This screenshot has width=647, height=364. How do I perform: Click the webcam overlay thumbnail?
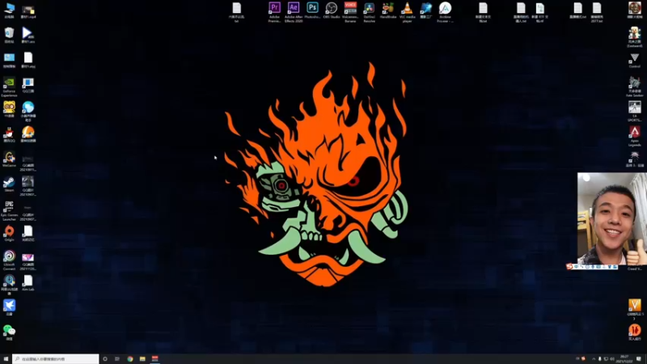tap(612, 218)
